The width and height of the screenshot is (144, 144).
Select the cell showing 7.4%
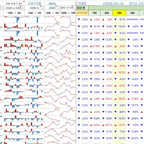132,46
